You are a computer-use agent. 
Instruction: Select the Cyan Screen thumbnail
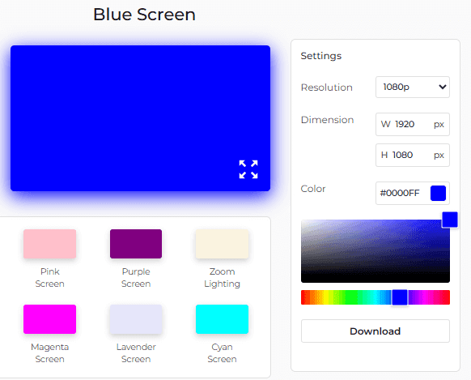click(x=222, y=319)
